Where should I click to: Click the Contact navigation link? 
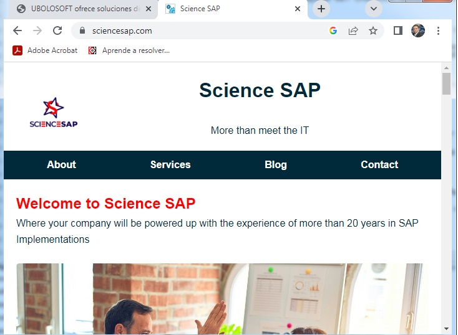tap(379, 164)
